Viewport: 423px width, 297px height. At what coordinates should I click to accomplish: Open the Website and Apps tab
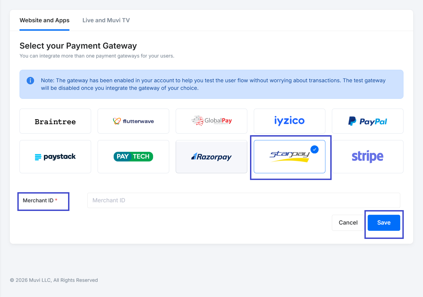(44, 20)
